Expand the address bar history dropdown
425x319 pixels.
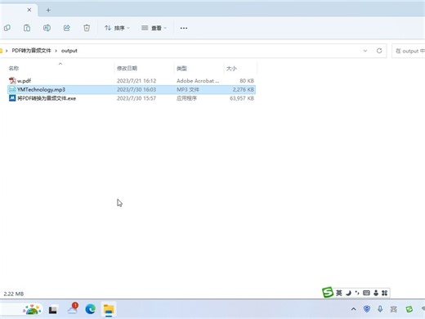point(365,51)
